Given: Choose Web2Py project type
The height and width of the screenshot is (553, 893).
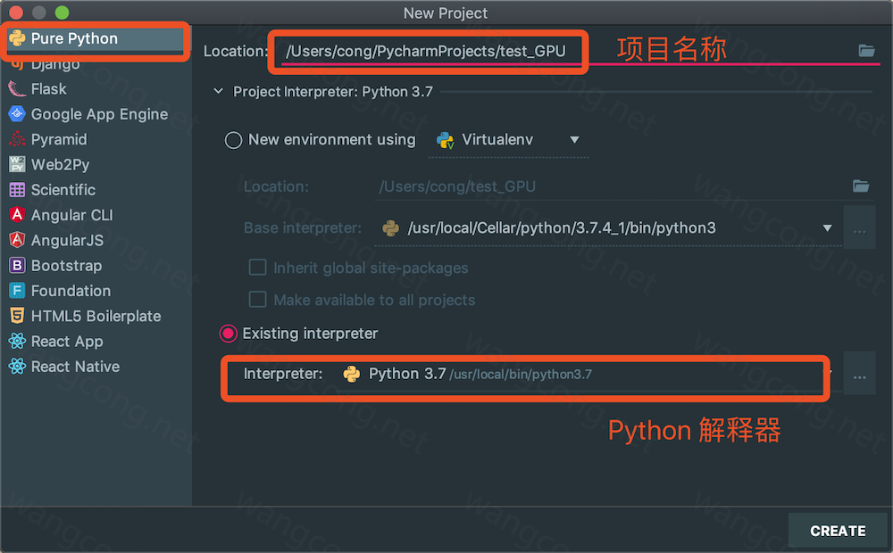Looking at the screenshot, I should pos(96,164).
